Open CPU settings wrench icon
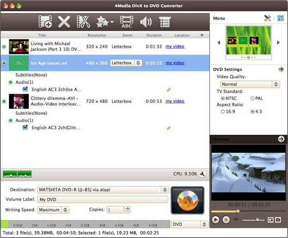288x238 pixels. (x=202, y=174)
